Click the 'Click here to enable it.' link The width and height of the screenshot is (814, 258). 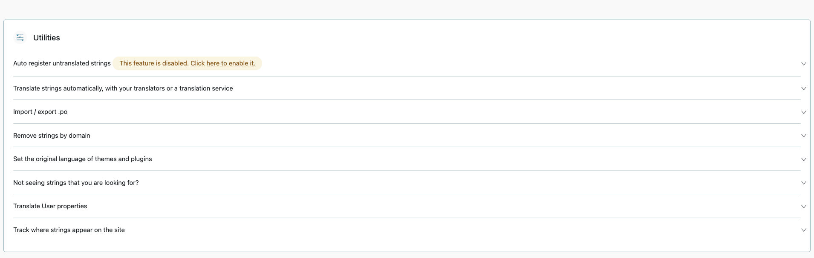223,63
